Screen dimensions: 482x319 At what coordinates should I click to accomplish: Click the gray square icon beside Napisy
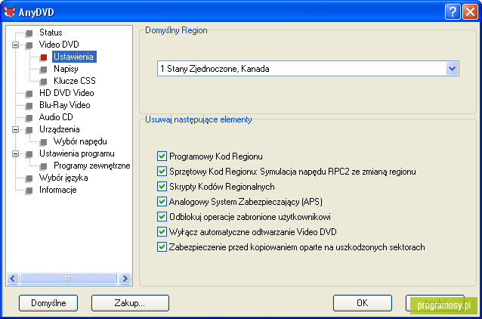coord(44,70)
